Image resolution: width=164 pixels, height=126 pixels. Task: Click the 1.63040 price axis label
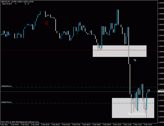161,52
